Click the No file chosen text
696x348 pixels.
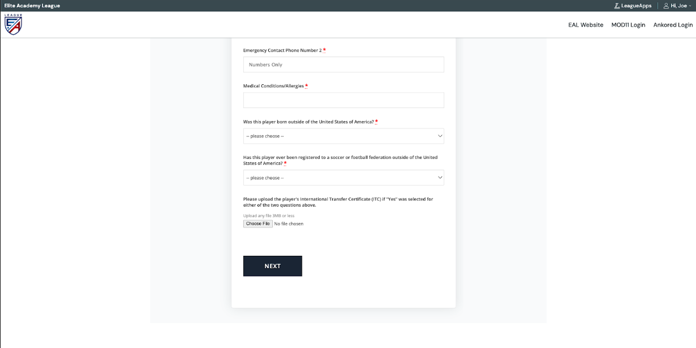(289, 224)
